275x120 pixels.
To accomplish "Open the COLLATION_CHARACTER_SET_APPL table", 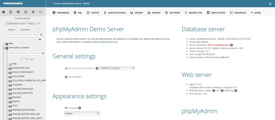I will 29,81.
